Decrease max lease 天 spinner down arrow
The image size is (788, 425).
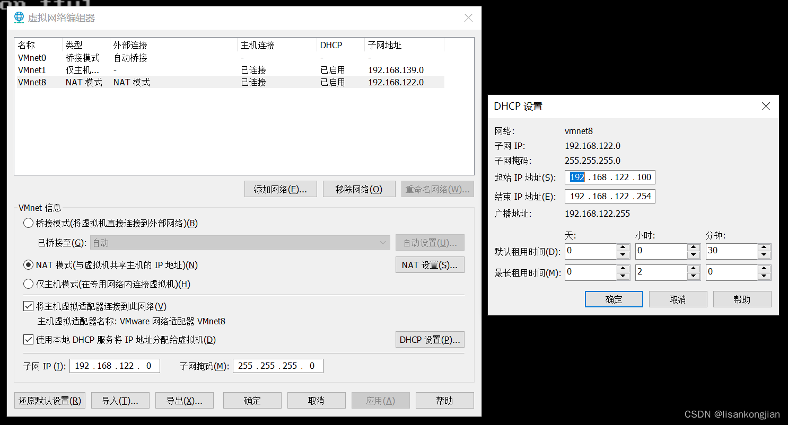coord(623,276)
